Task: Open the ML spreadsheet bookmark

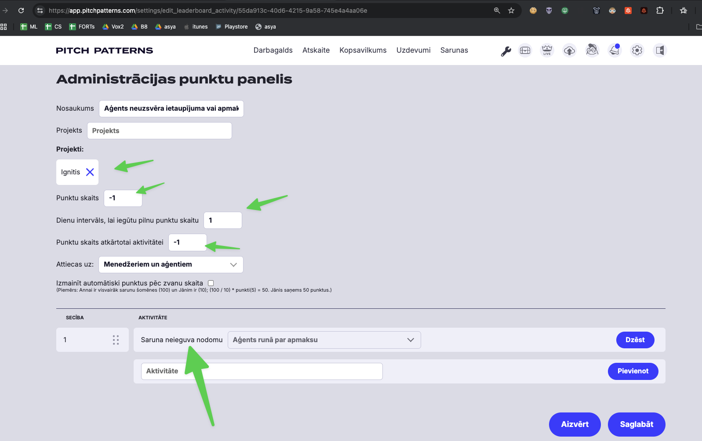Action: tap(29, 27)
